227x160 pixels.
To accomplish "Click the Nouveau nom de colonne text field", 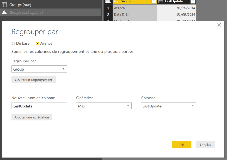I will click(39, 106).
